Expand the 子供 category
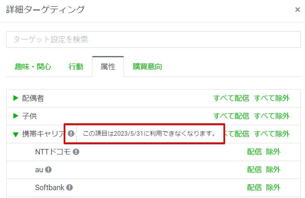The width and height of the screenshot is (305, 198). (x=16, y=116)
